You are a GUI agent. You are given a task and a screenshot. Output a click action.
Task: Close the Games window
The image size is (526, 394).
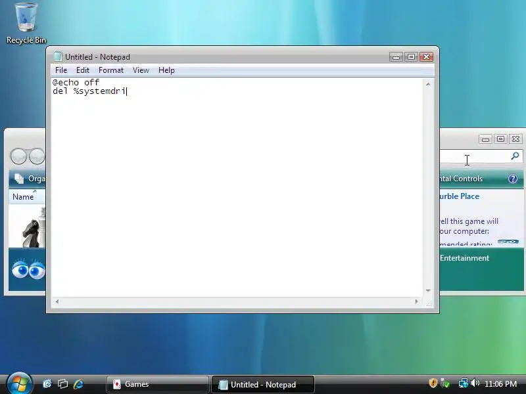[x=516, y=139]
